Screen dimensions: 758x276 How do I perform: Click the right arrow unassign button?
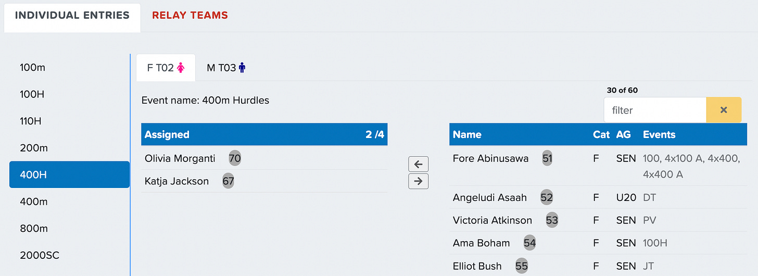(419, 181)
